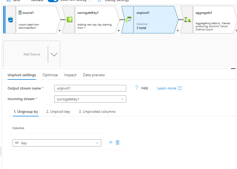This screenshot has width=237, height=169.
Task: Expand the Add Source chevron
Action: [x=54, y=54]
